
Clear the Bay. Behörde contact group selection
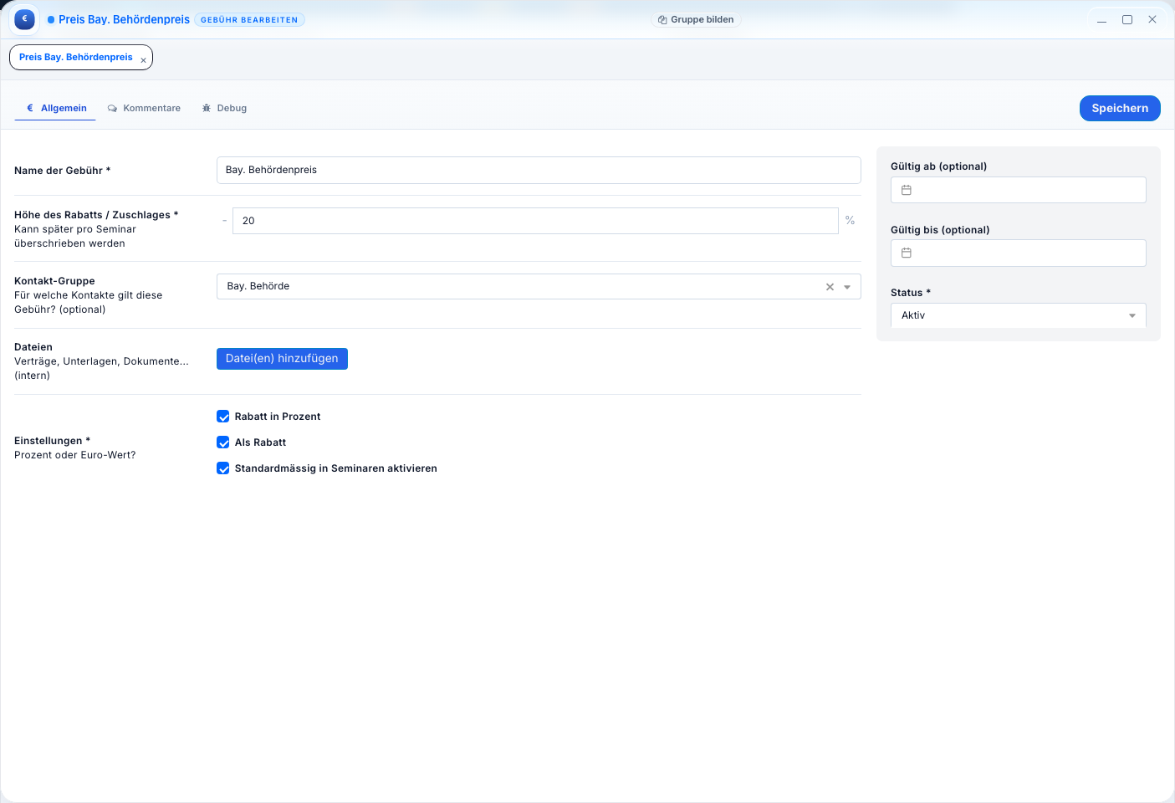pos(830,287)
